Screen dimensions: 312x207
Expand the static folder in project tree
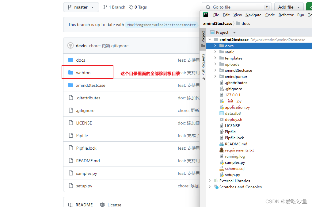tap(215, 52)
